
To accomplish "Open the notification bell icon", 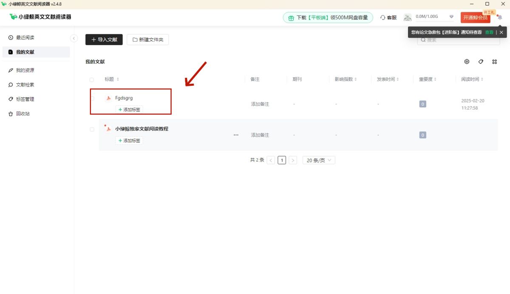I will pyautogui.click(x=500, y=17).
